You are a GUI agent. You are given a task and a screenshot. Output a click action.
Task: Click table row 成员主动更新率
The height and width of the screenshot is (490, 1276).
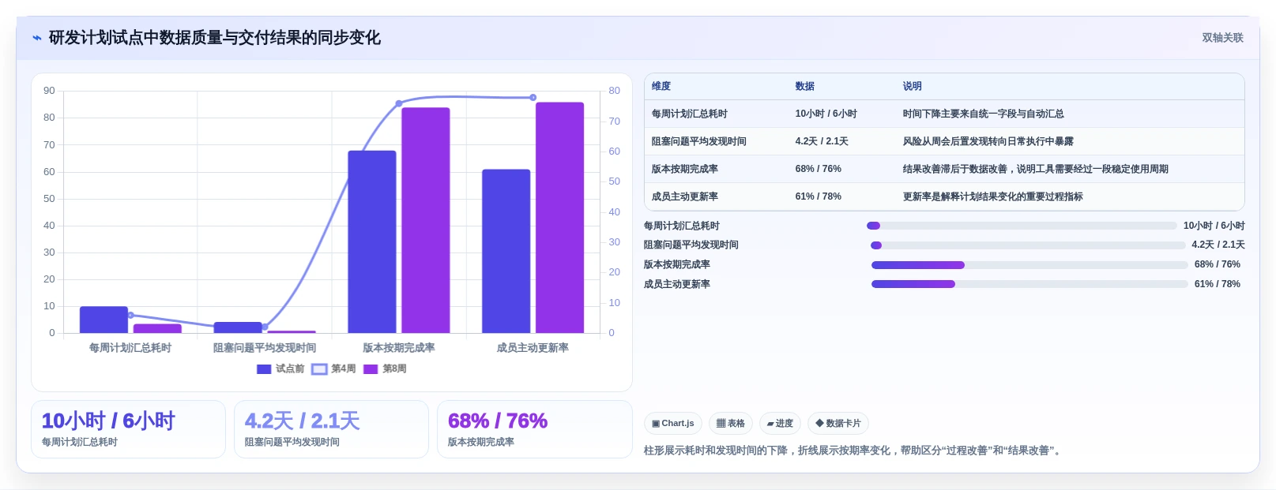944,197
